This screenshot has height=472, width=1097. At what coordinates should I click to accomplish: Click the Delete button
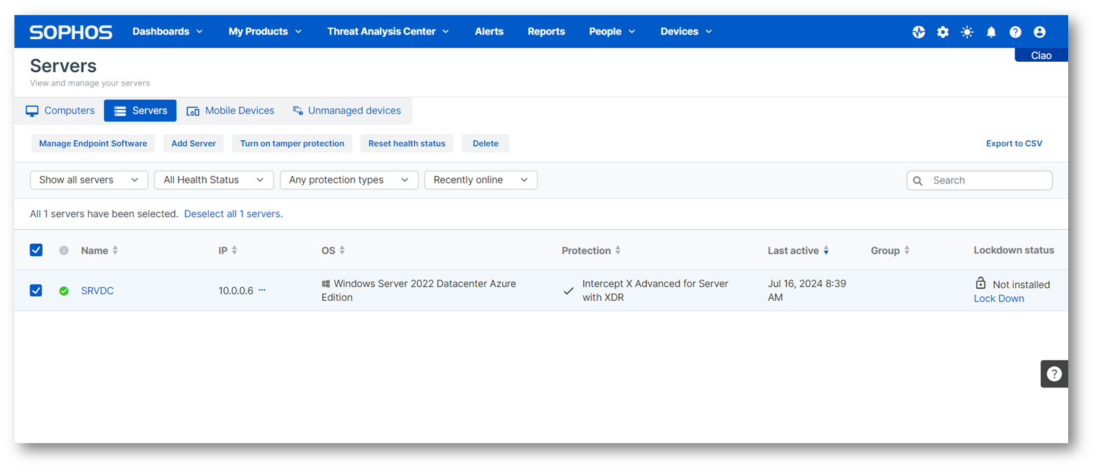click(x=486, y=144)
